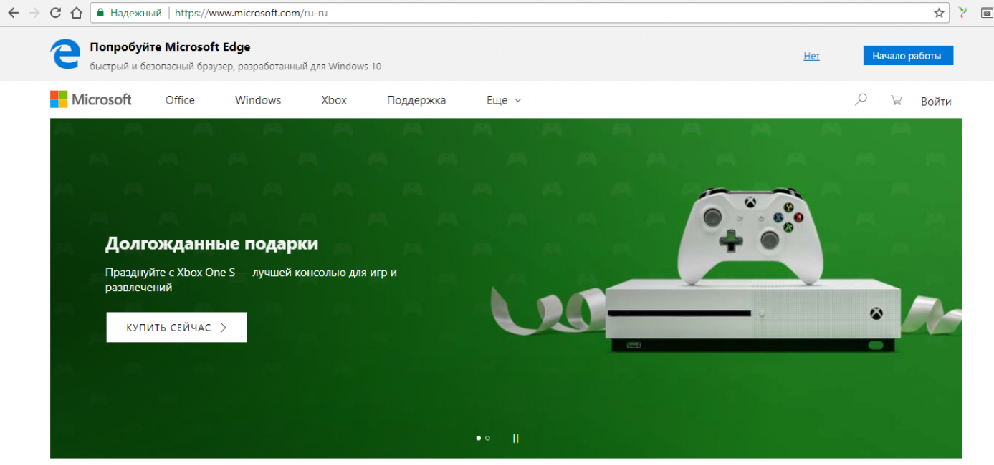Reload the current page
This screenshot has height=465, width=994.
click(55, 13)
